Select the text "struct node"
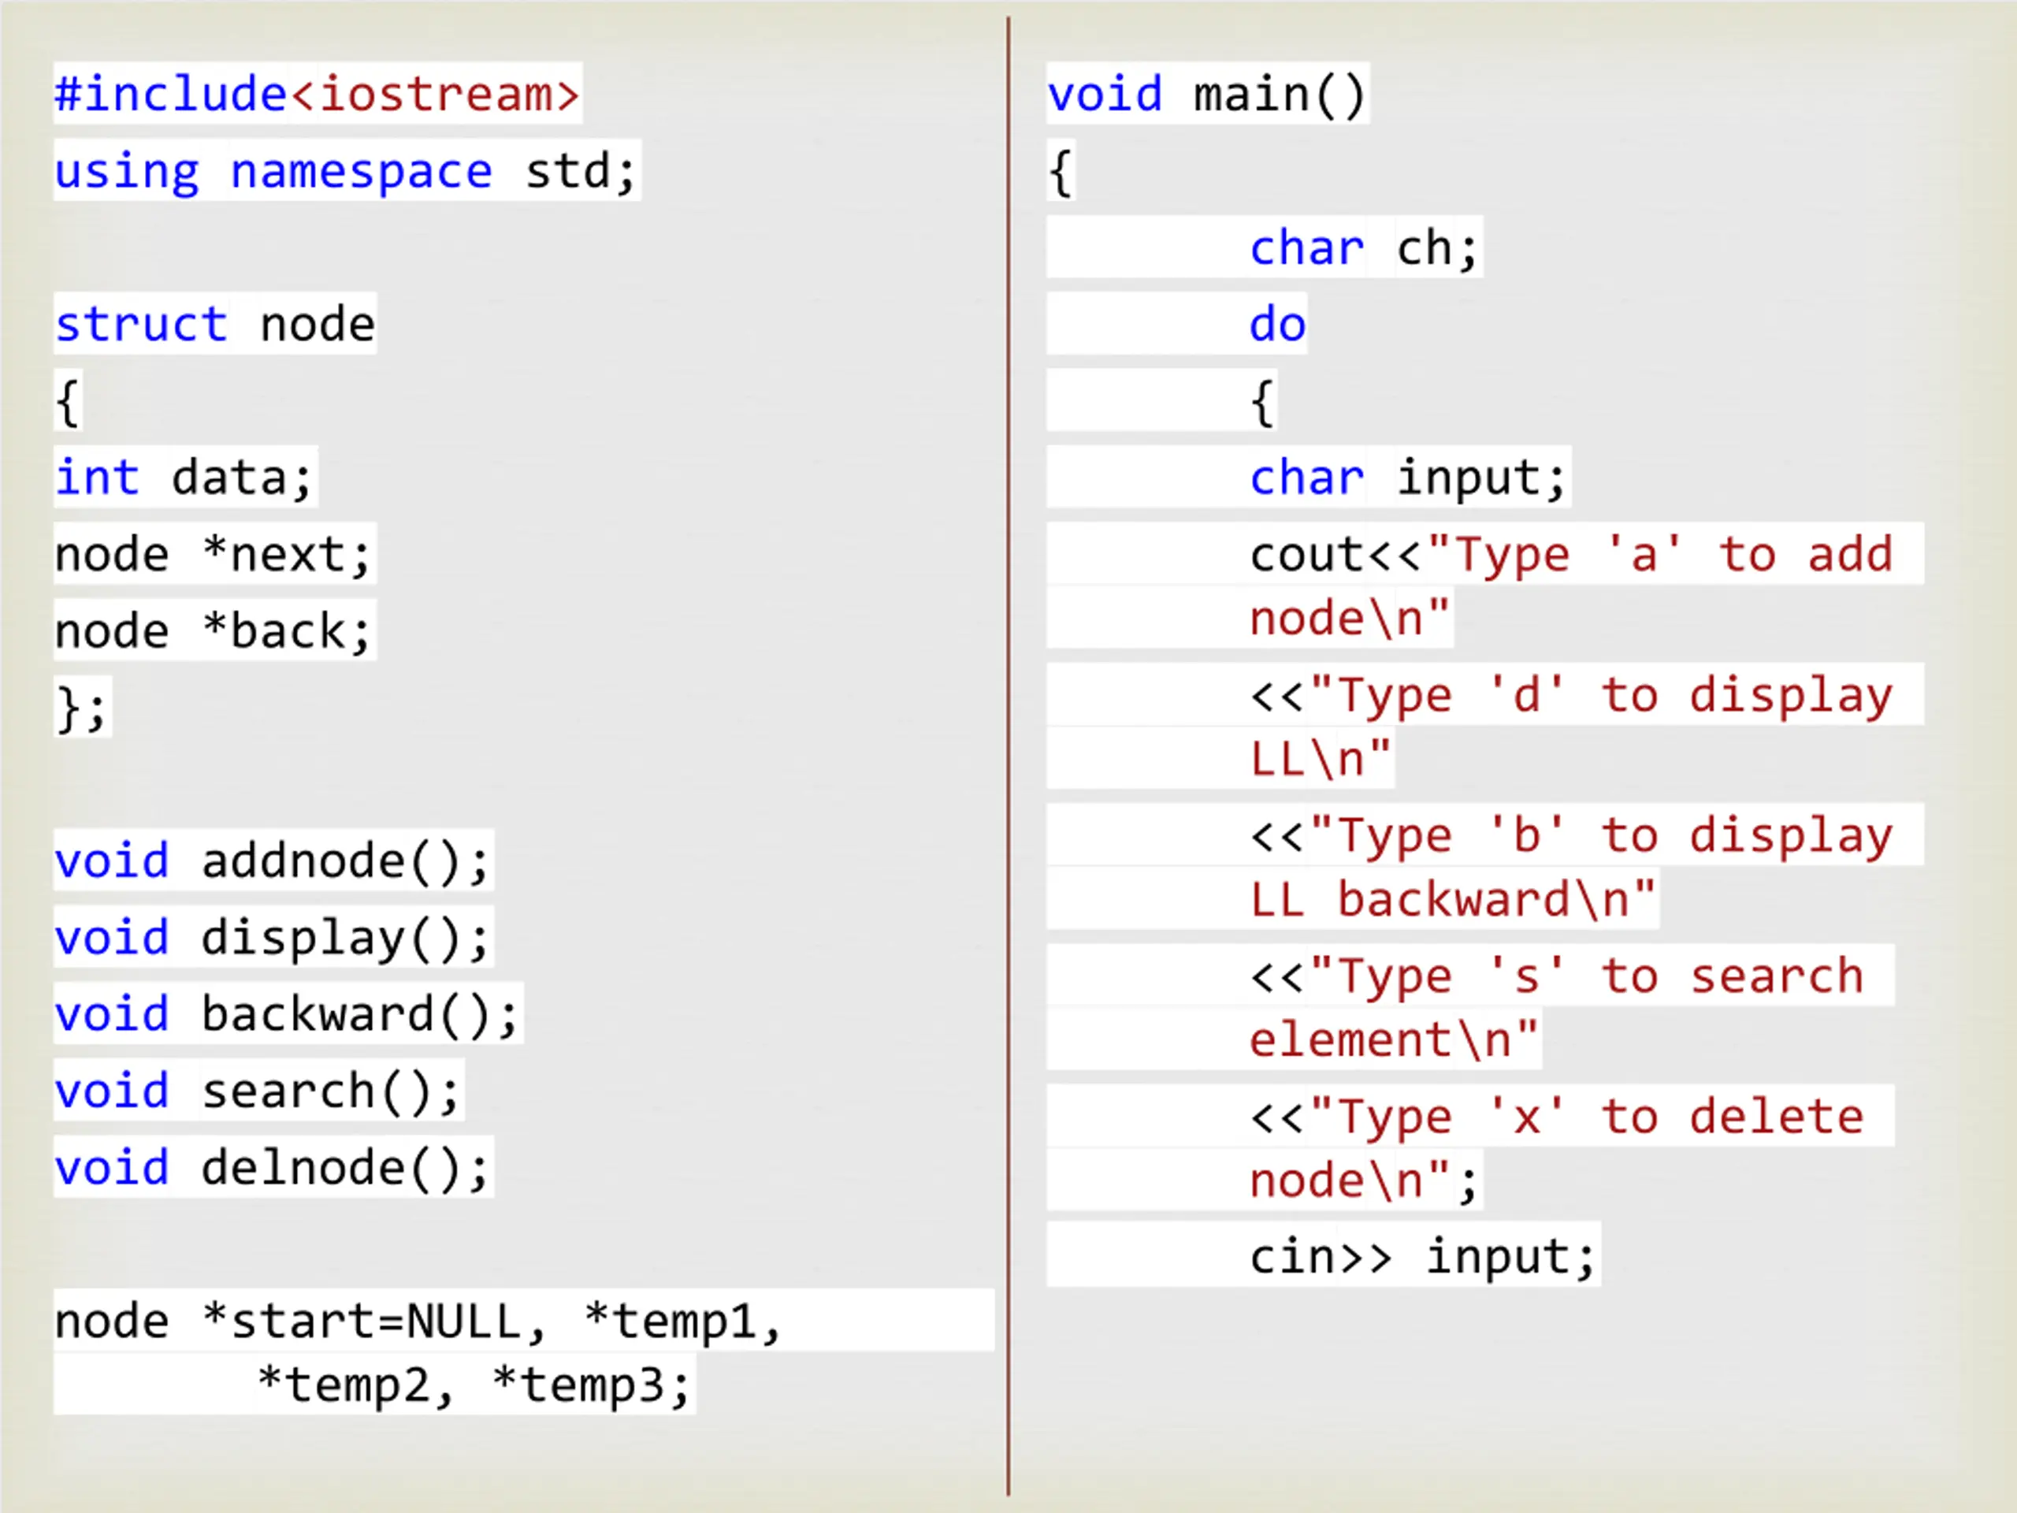Screen dimensions: 2017x1513 pyautogui.click(x=215, y=325)
